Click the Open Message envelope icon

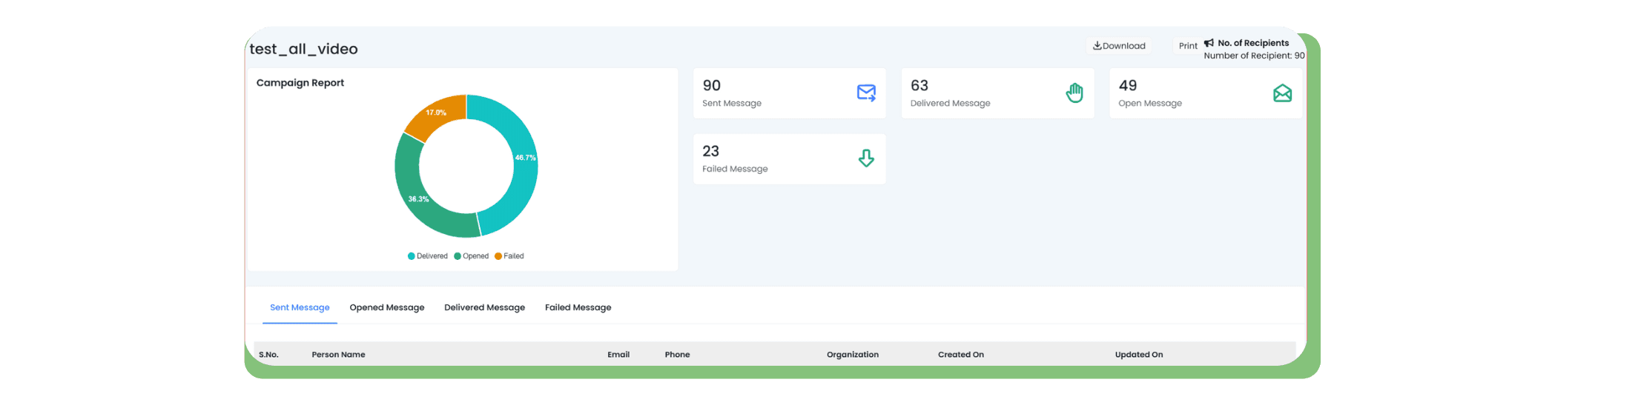1282,93
